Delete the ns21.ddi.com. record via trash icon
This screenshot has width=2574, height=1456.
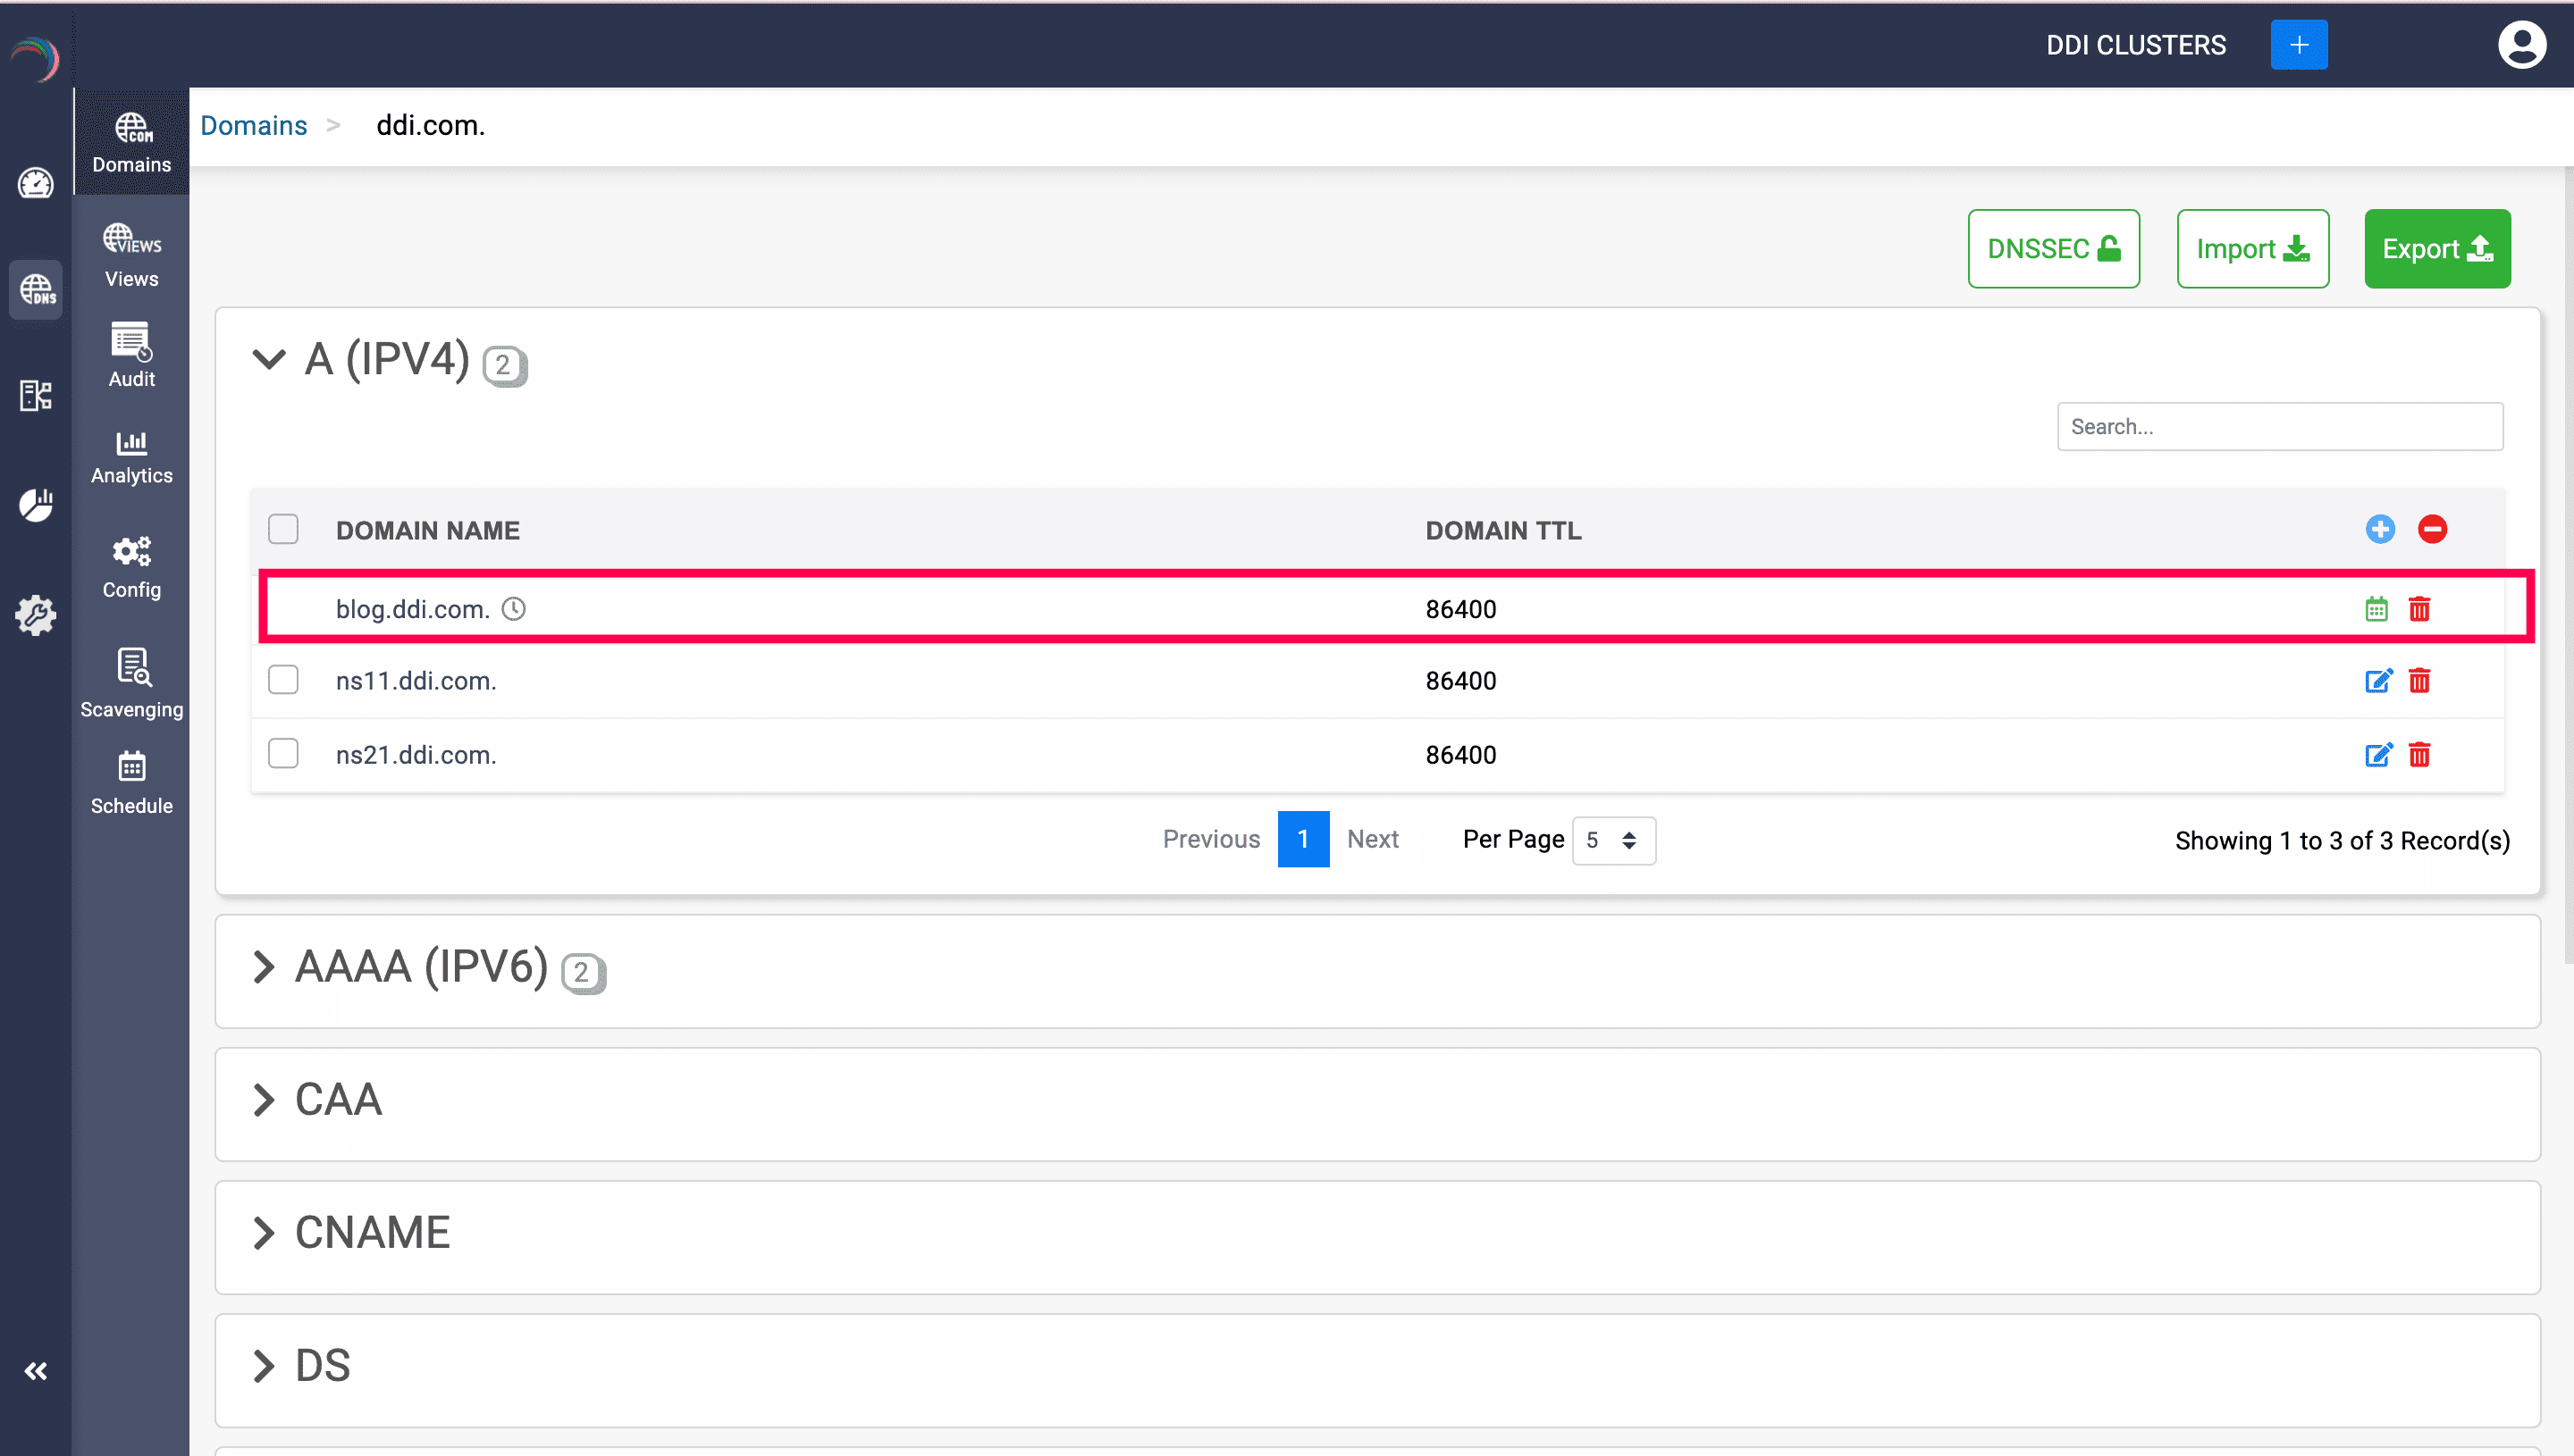[x=2419, y=755]
